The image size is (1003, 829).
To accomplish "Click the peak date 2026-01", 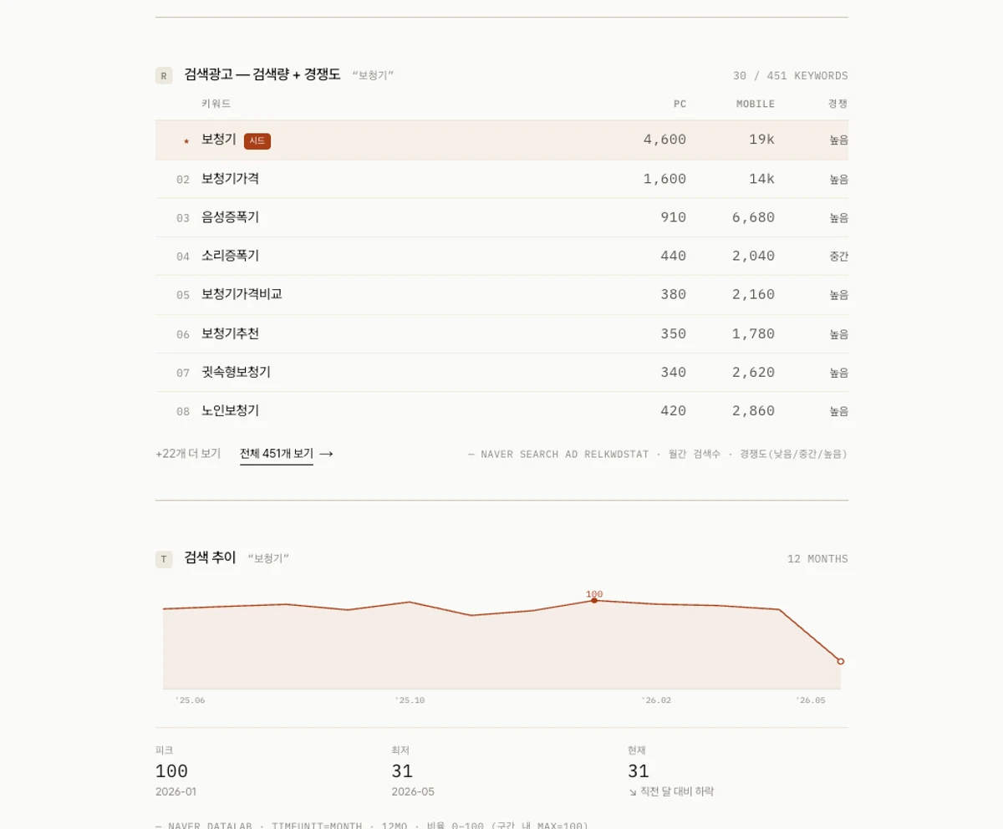I will click(x=176, y=792).
